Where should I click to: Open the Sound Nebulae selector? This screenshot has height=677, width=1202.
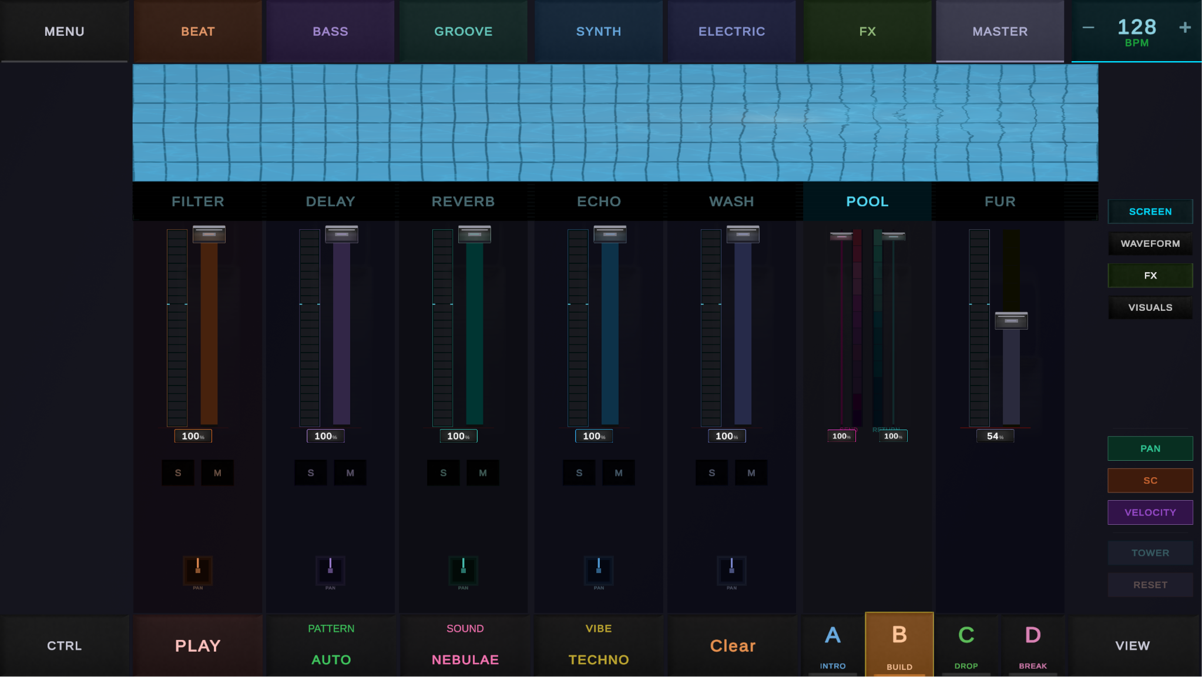[x=465, y=645]
